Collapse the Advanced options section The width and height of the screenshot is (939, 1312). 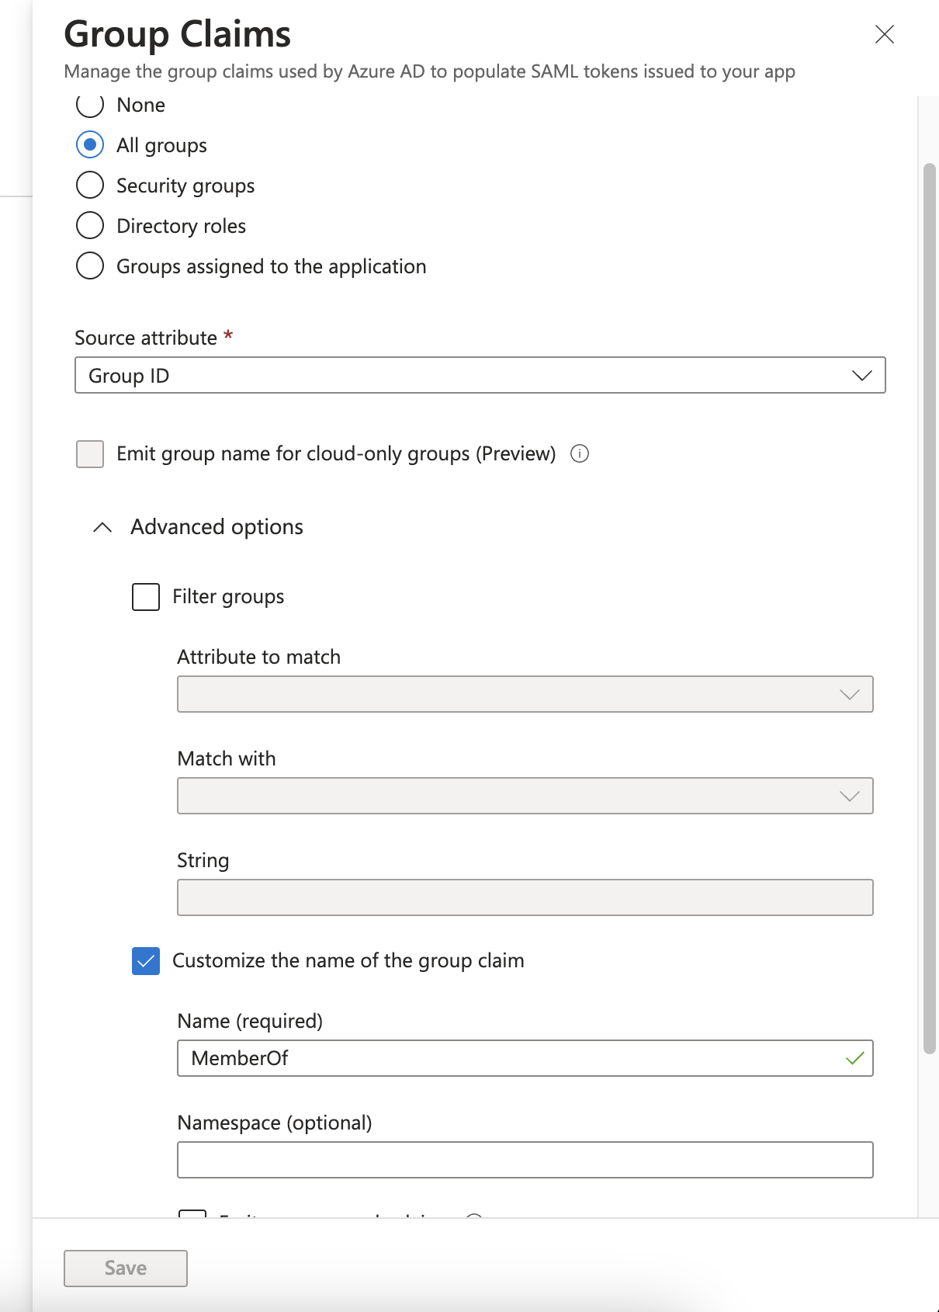pyautogui.click(x=102, y=527)
